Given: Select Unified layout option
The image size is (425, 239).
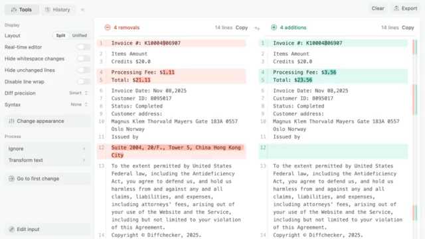Looking at the screenshot, I should [x=80, y=35].
